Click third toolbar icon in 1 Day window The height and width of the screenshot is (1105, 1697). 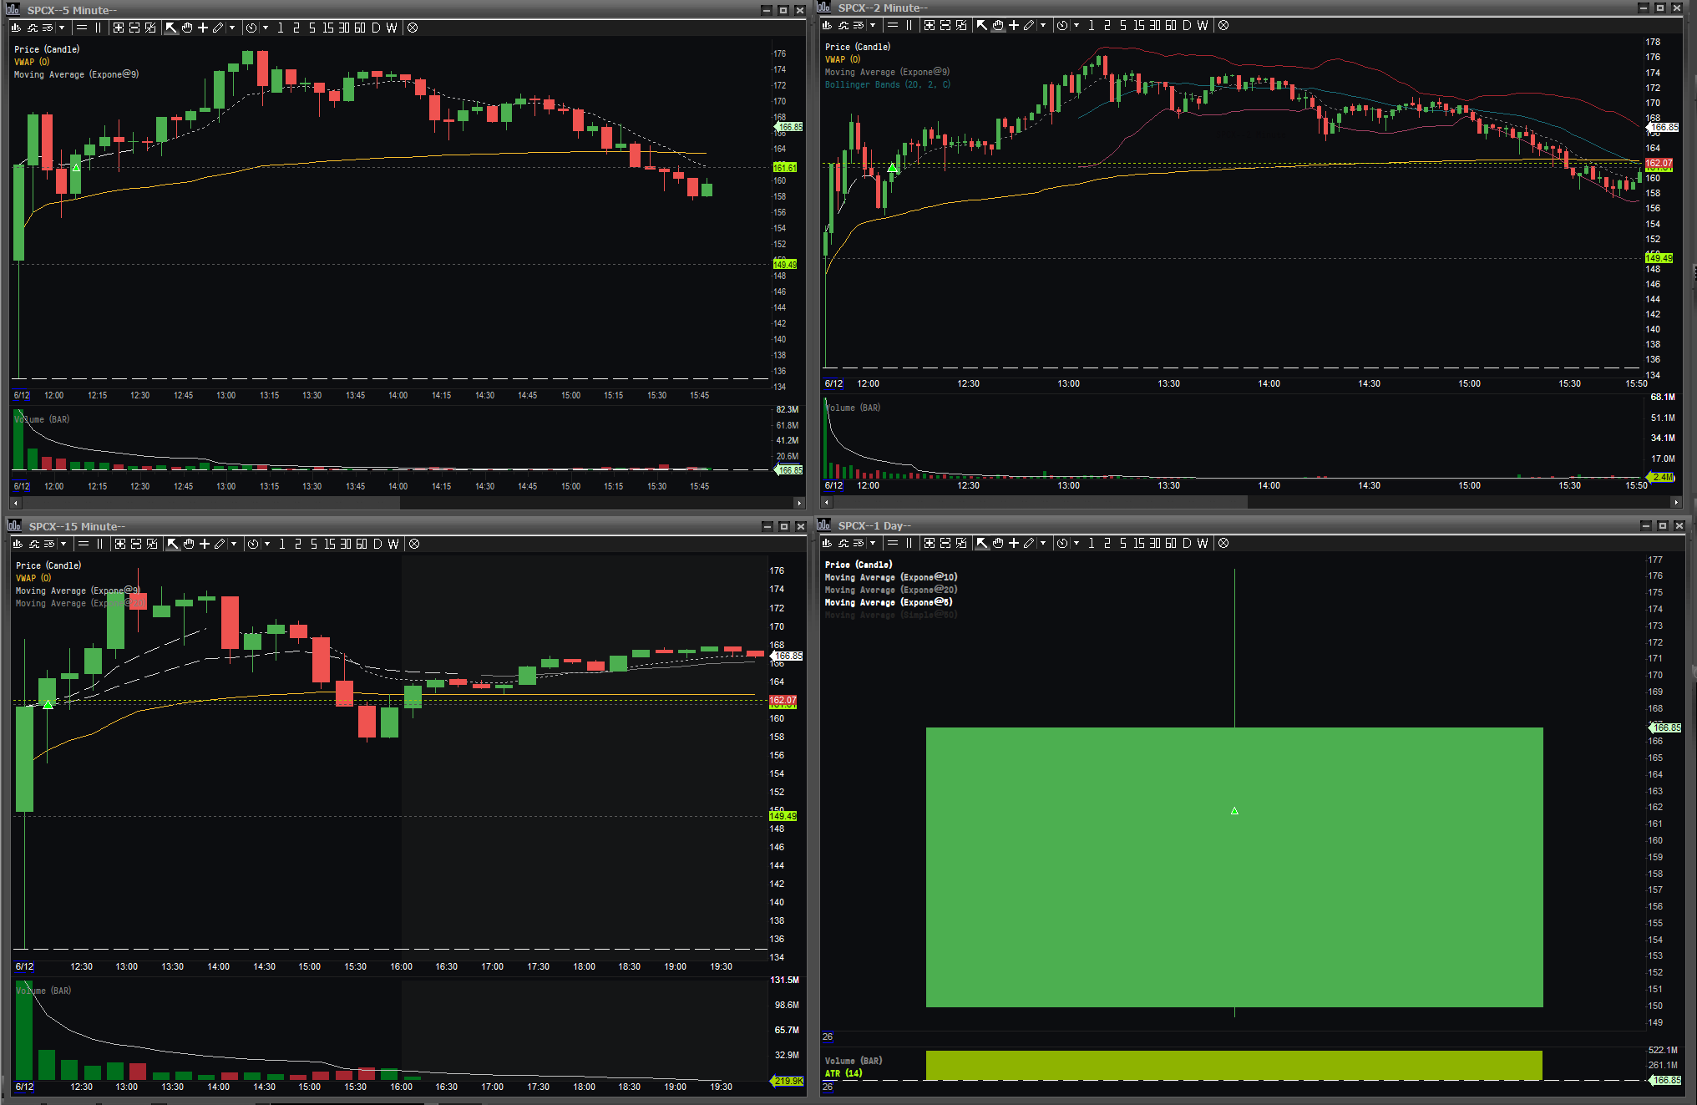pos(859,543)
